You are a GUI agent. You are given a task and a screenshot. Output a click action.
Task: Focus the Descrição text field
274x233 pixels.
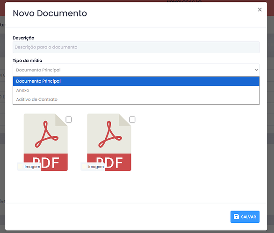point(136,47)
